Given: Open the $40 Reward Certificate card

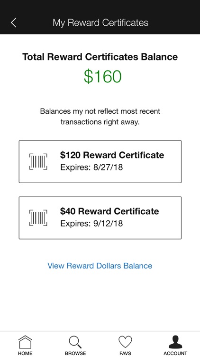Looking at the screenshot, I should click(100, 218).
